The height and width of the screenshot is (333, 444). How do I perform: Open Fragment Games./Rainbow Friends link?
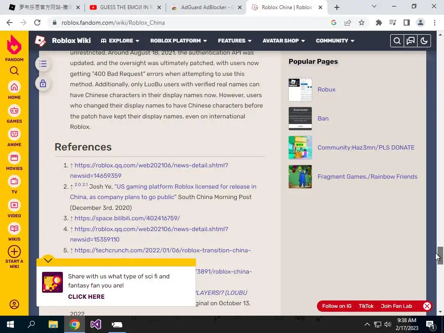click(x=367, y=177)
